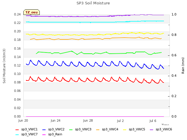The height and width of the screenshot is (140, 187).
Task: Click the sp3_VWC3 legend entry
Action: pos(80,129)
